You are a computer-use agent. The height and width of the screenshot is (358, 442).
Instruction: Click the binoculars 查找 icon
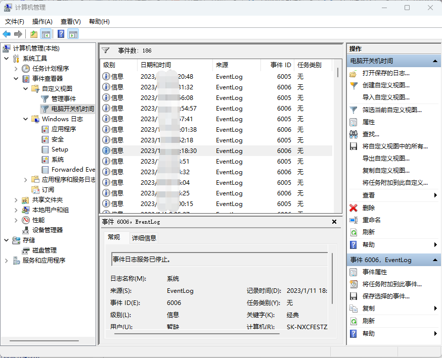(353, 134)
